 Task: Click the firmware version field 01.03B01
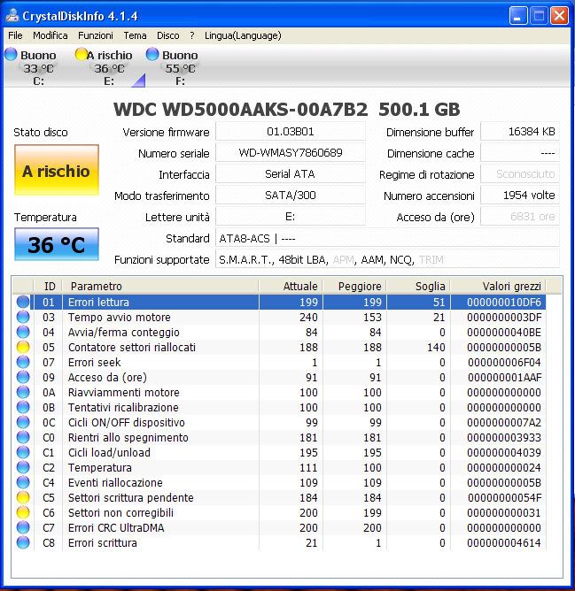click(x=291, y=132)
